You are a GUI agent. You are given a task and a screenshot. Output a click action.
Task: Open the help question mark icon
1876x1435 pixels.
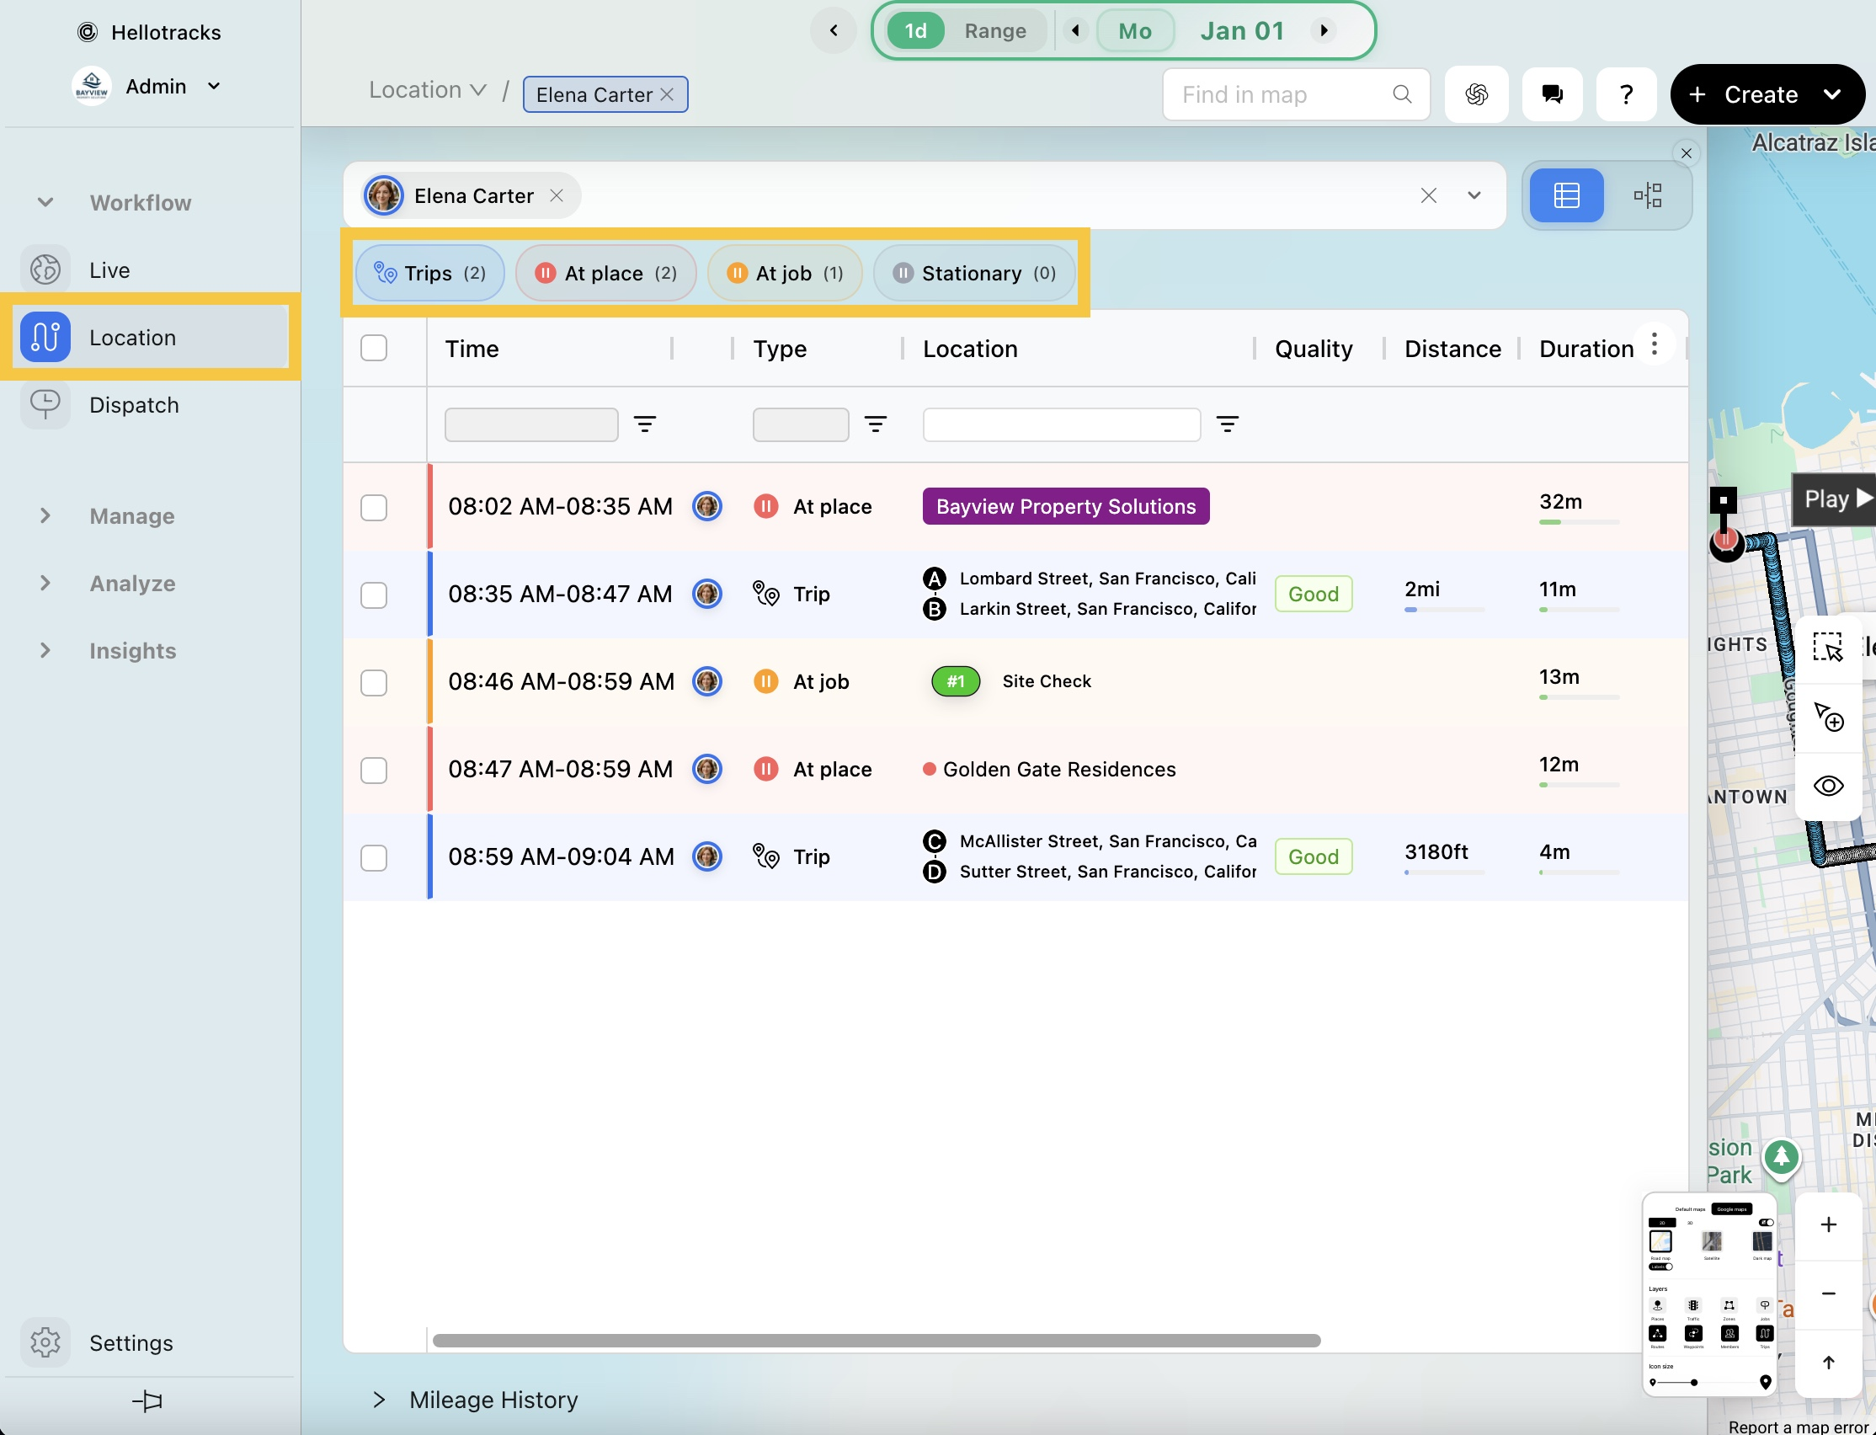(1626, 94)
